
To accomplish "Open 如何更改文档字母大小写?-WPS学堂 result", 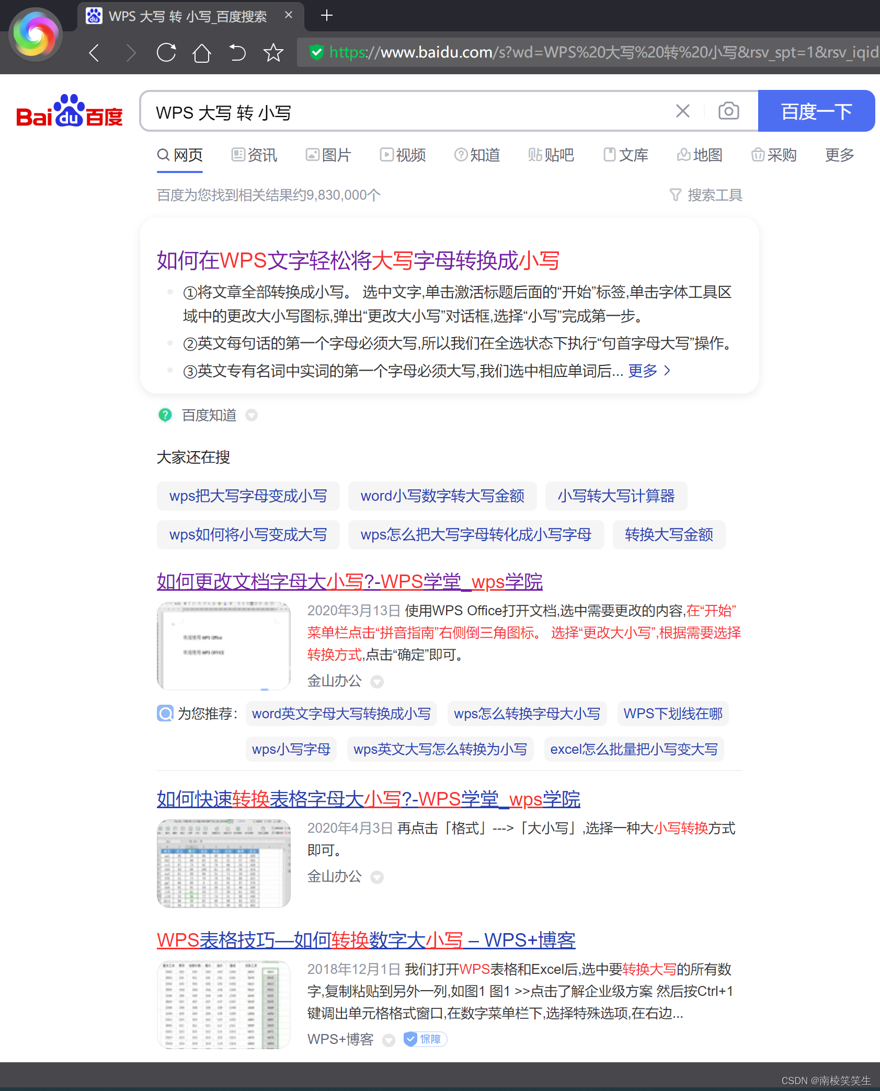I will (x=350, y=581).
